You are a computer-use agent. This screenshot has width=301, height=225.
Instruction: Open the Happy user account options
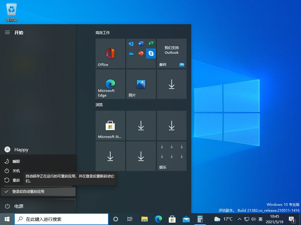pyautogui.click(x=16, y=149)
